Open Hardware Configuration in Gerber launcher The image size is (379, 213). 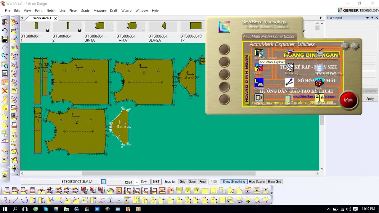point(289,53)
